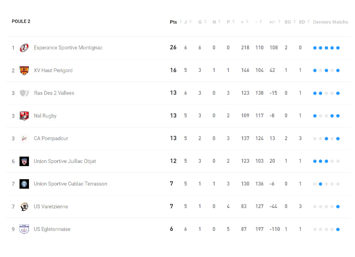This screenshot has height=257, width=355.
Task: Sort standings by the +/- column arrows
Action: [x=279, y=22]
